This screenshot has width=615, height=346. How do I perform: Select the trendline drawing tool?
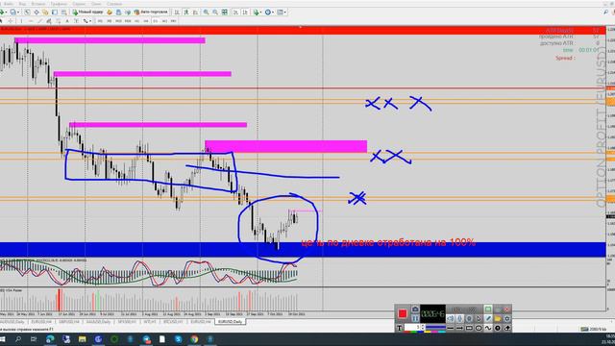(x=39, y=21)
